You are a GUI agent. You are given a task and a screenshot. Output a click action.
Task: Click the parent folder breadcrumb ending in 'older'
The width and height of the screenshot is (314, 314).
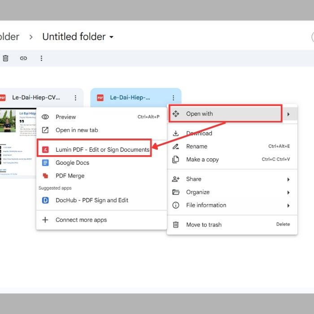[9, 37]
